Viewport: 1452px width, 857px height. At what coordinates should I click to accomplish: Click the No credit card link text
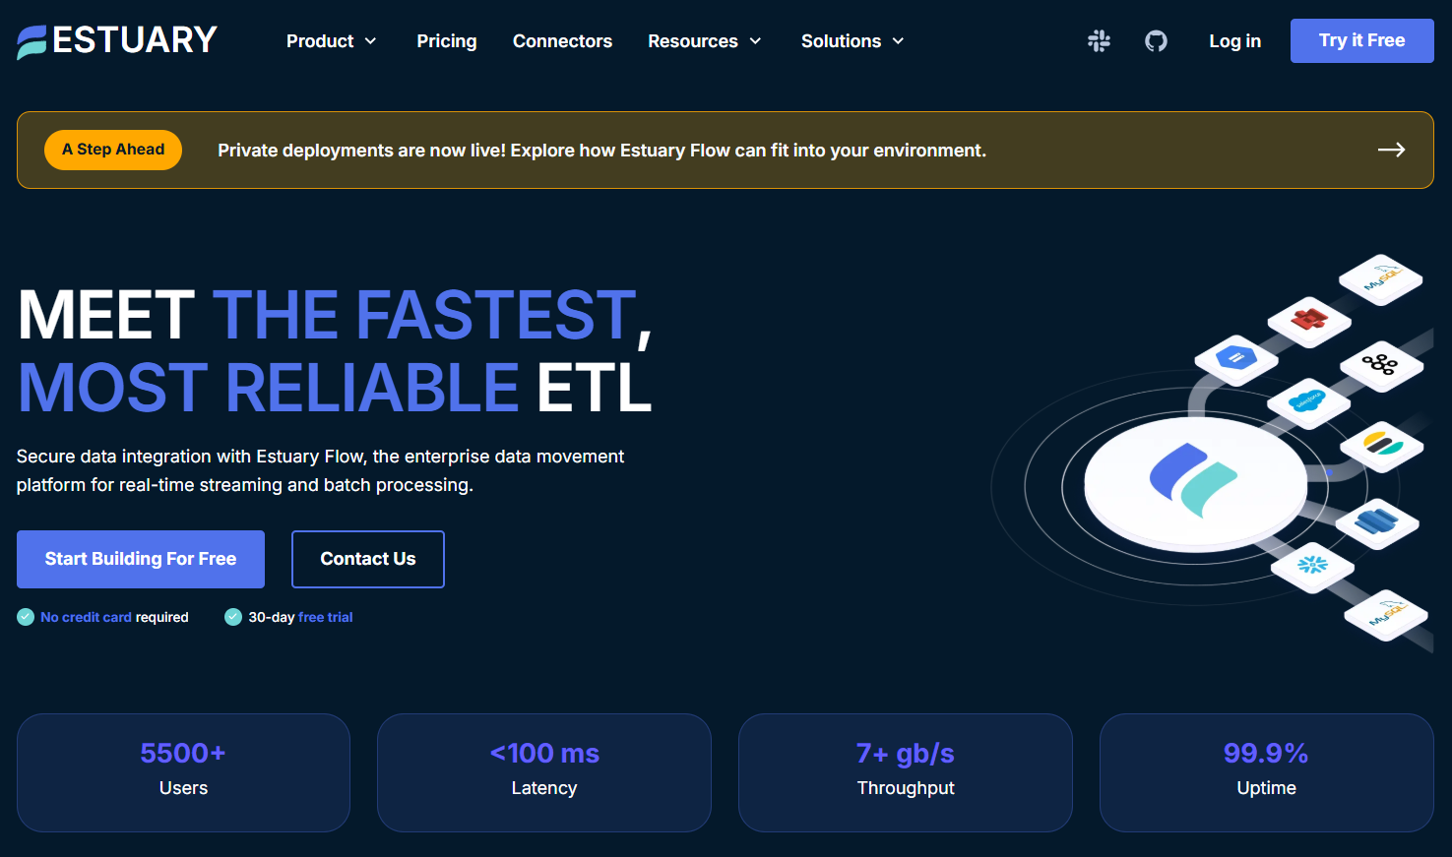click(86, 617)
